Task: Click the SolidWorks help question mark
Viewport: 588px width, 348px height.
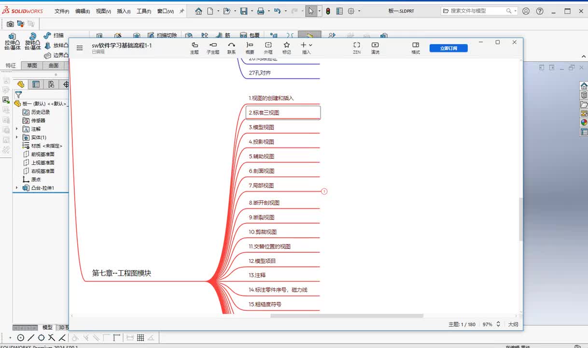Action: pyautogui.click(x=540, y=11)
